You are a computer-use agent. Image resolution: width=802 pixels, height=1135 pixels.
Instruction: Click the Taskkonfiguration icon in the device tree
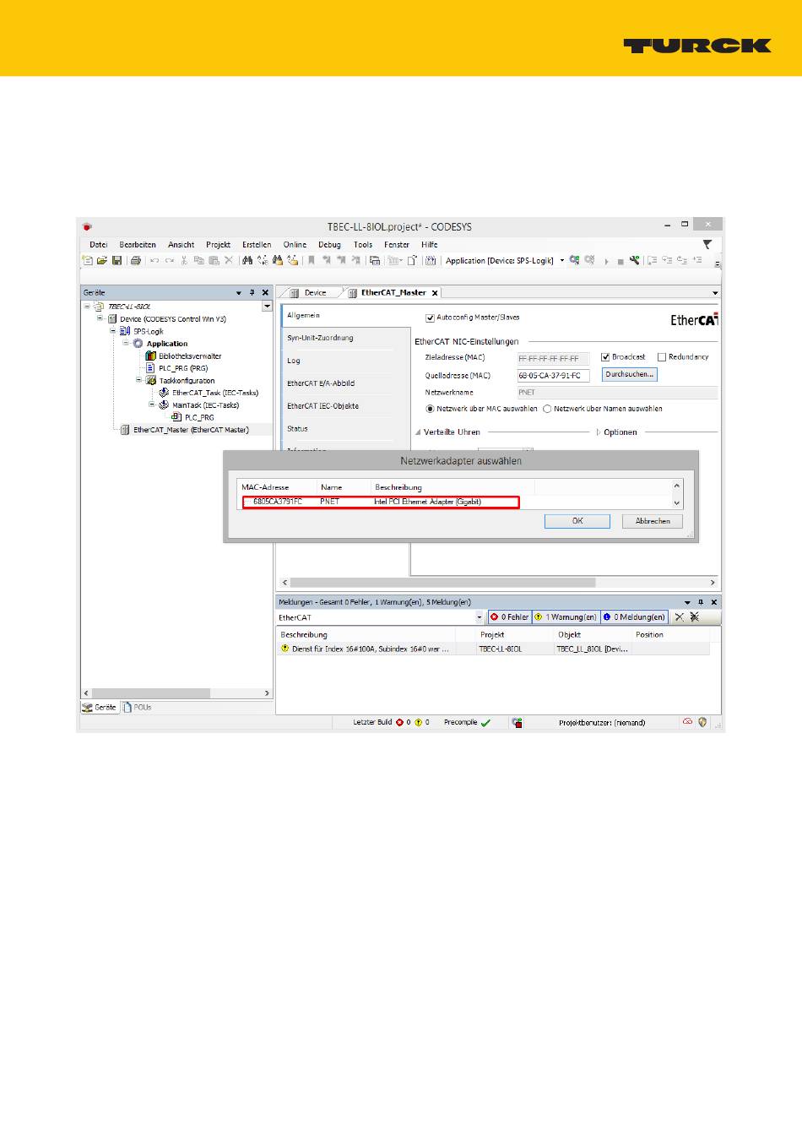[151, 380]
